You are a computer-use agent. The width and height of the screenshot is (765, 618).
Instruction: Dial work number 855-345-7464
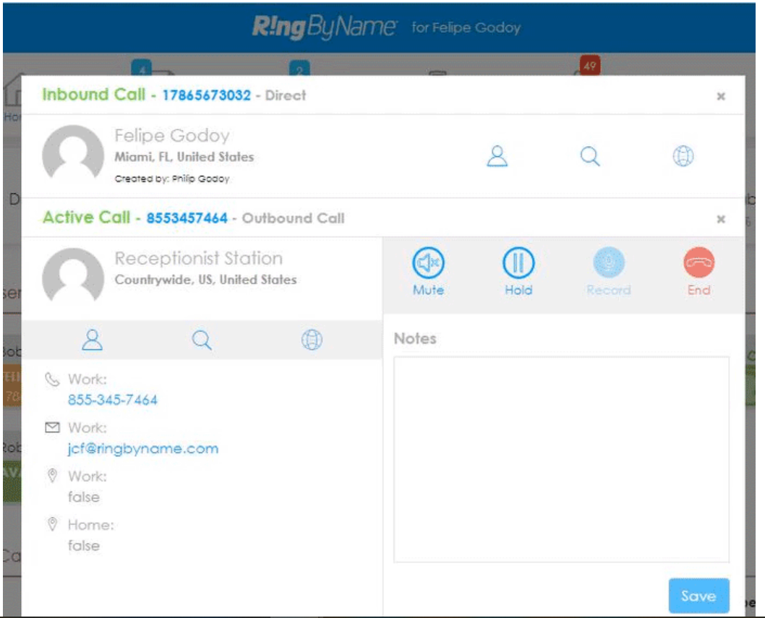[113, 400]
